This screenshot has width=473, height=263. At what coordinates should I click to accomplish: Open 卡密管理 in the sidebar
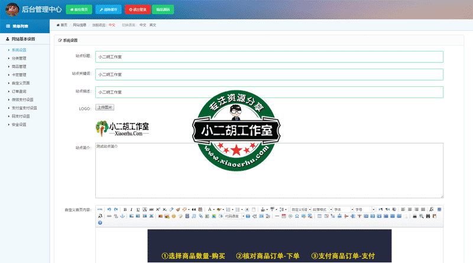point(19,75)
